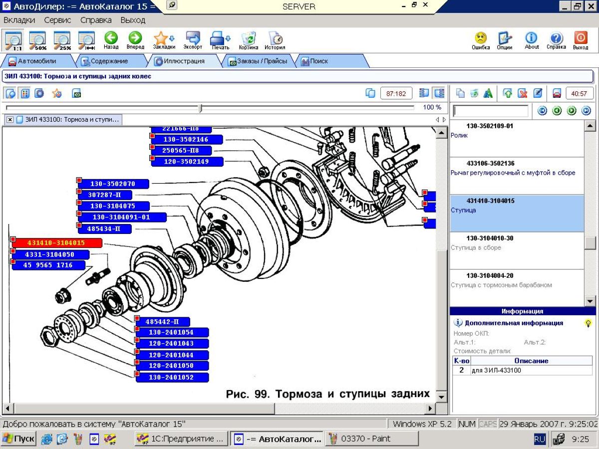Viewport: 599px width, 449px height.
Task: Select part label 130-3502070 in diagram
Action: [x=113, y=184]
